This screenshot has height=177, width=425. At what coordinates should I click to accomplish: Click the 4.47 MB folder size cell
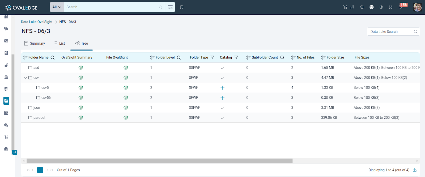[328, 78]
